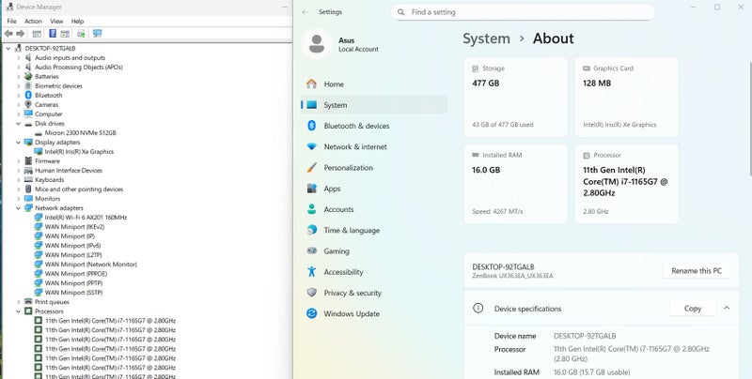Click the System breadcrumb link
The image size is (752, 379).
(x=486, y=38)
